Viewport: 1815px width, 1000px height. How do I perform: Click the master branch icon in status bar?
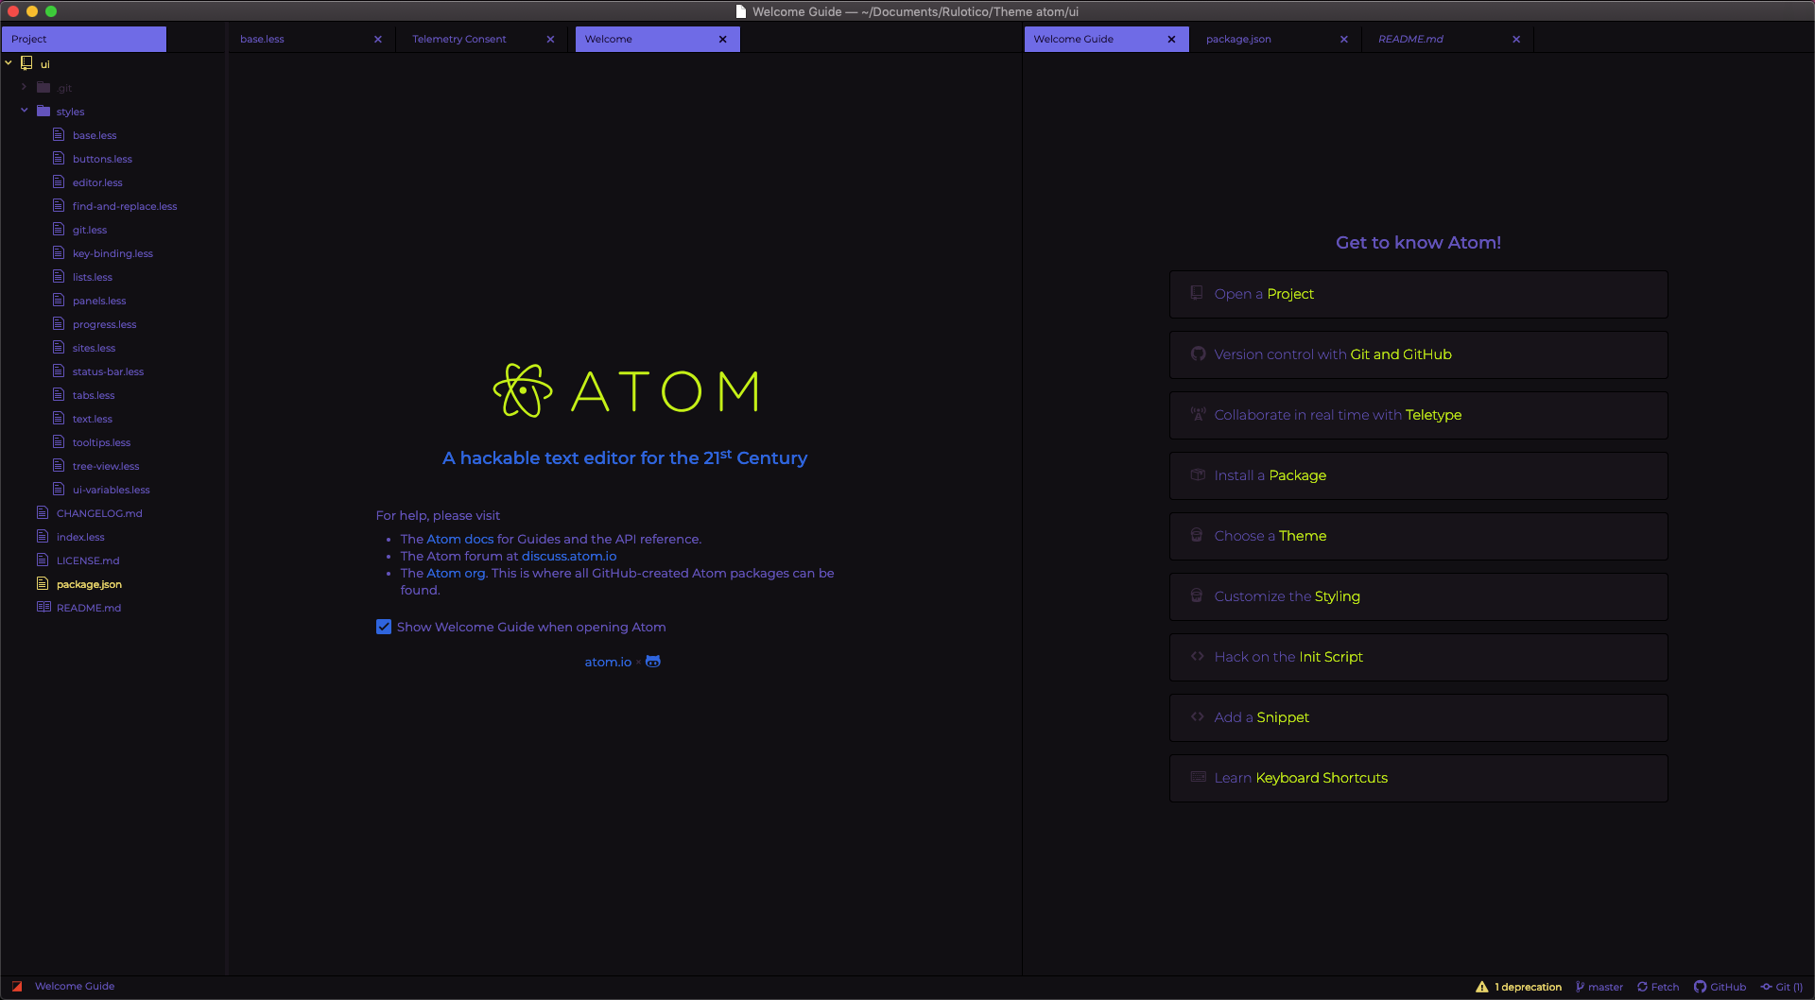click(x=1580, y=986)
